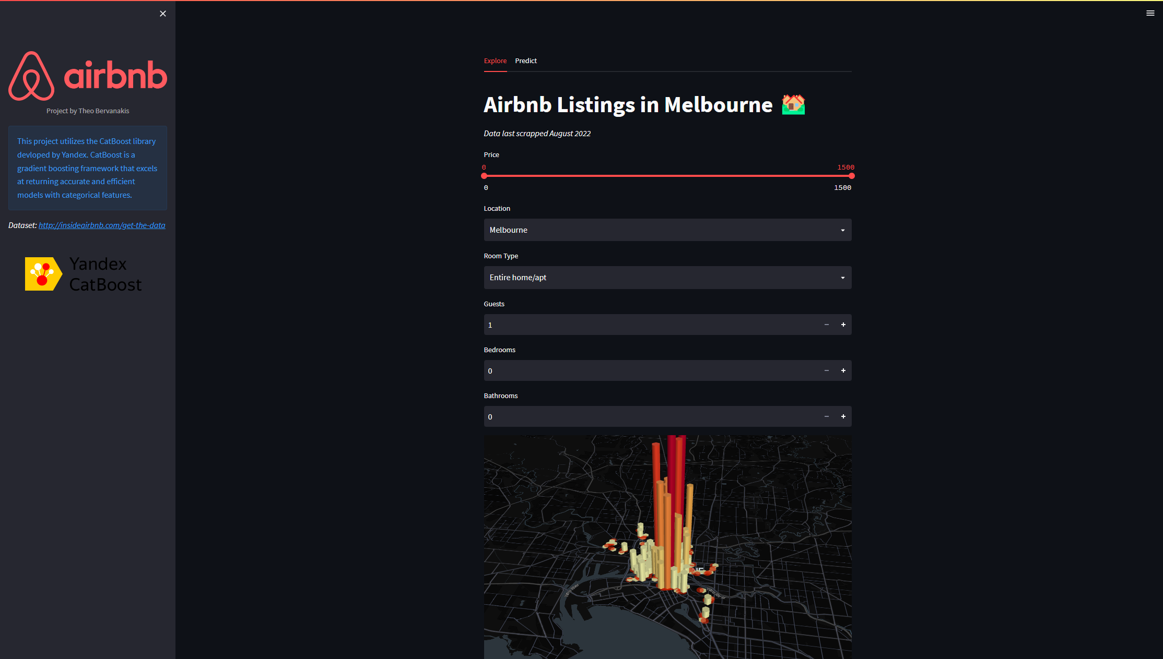Switch to the Predict tab
The height and width of the screenshot is (659, 1163).
[526, 61]
